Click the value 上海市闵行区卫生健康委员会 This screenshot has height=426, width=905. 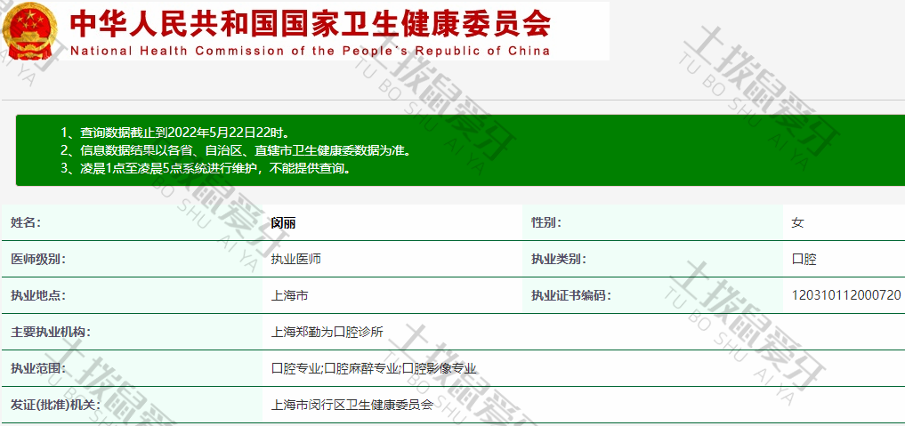click(352, 406)
